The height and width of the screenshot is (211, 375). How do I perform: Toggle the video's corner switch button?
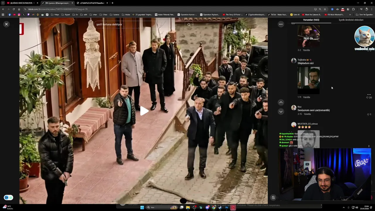[x=8, y=198]
